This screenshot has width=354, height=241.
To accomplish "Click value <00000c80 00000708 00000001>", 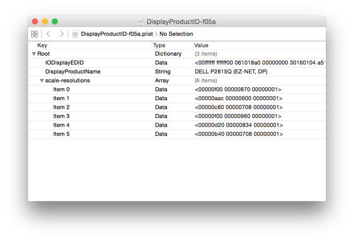I will pos(238,107).
